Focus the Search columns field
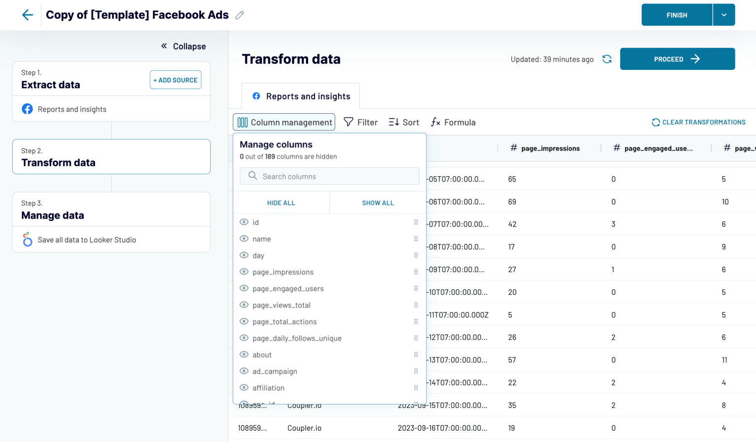 [x=330, y=176]
